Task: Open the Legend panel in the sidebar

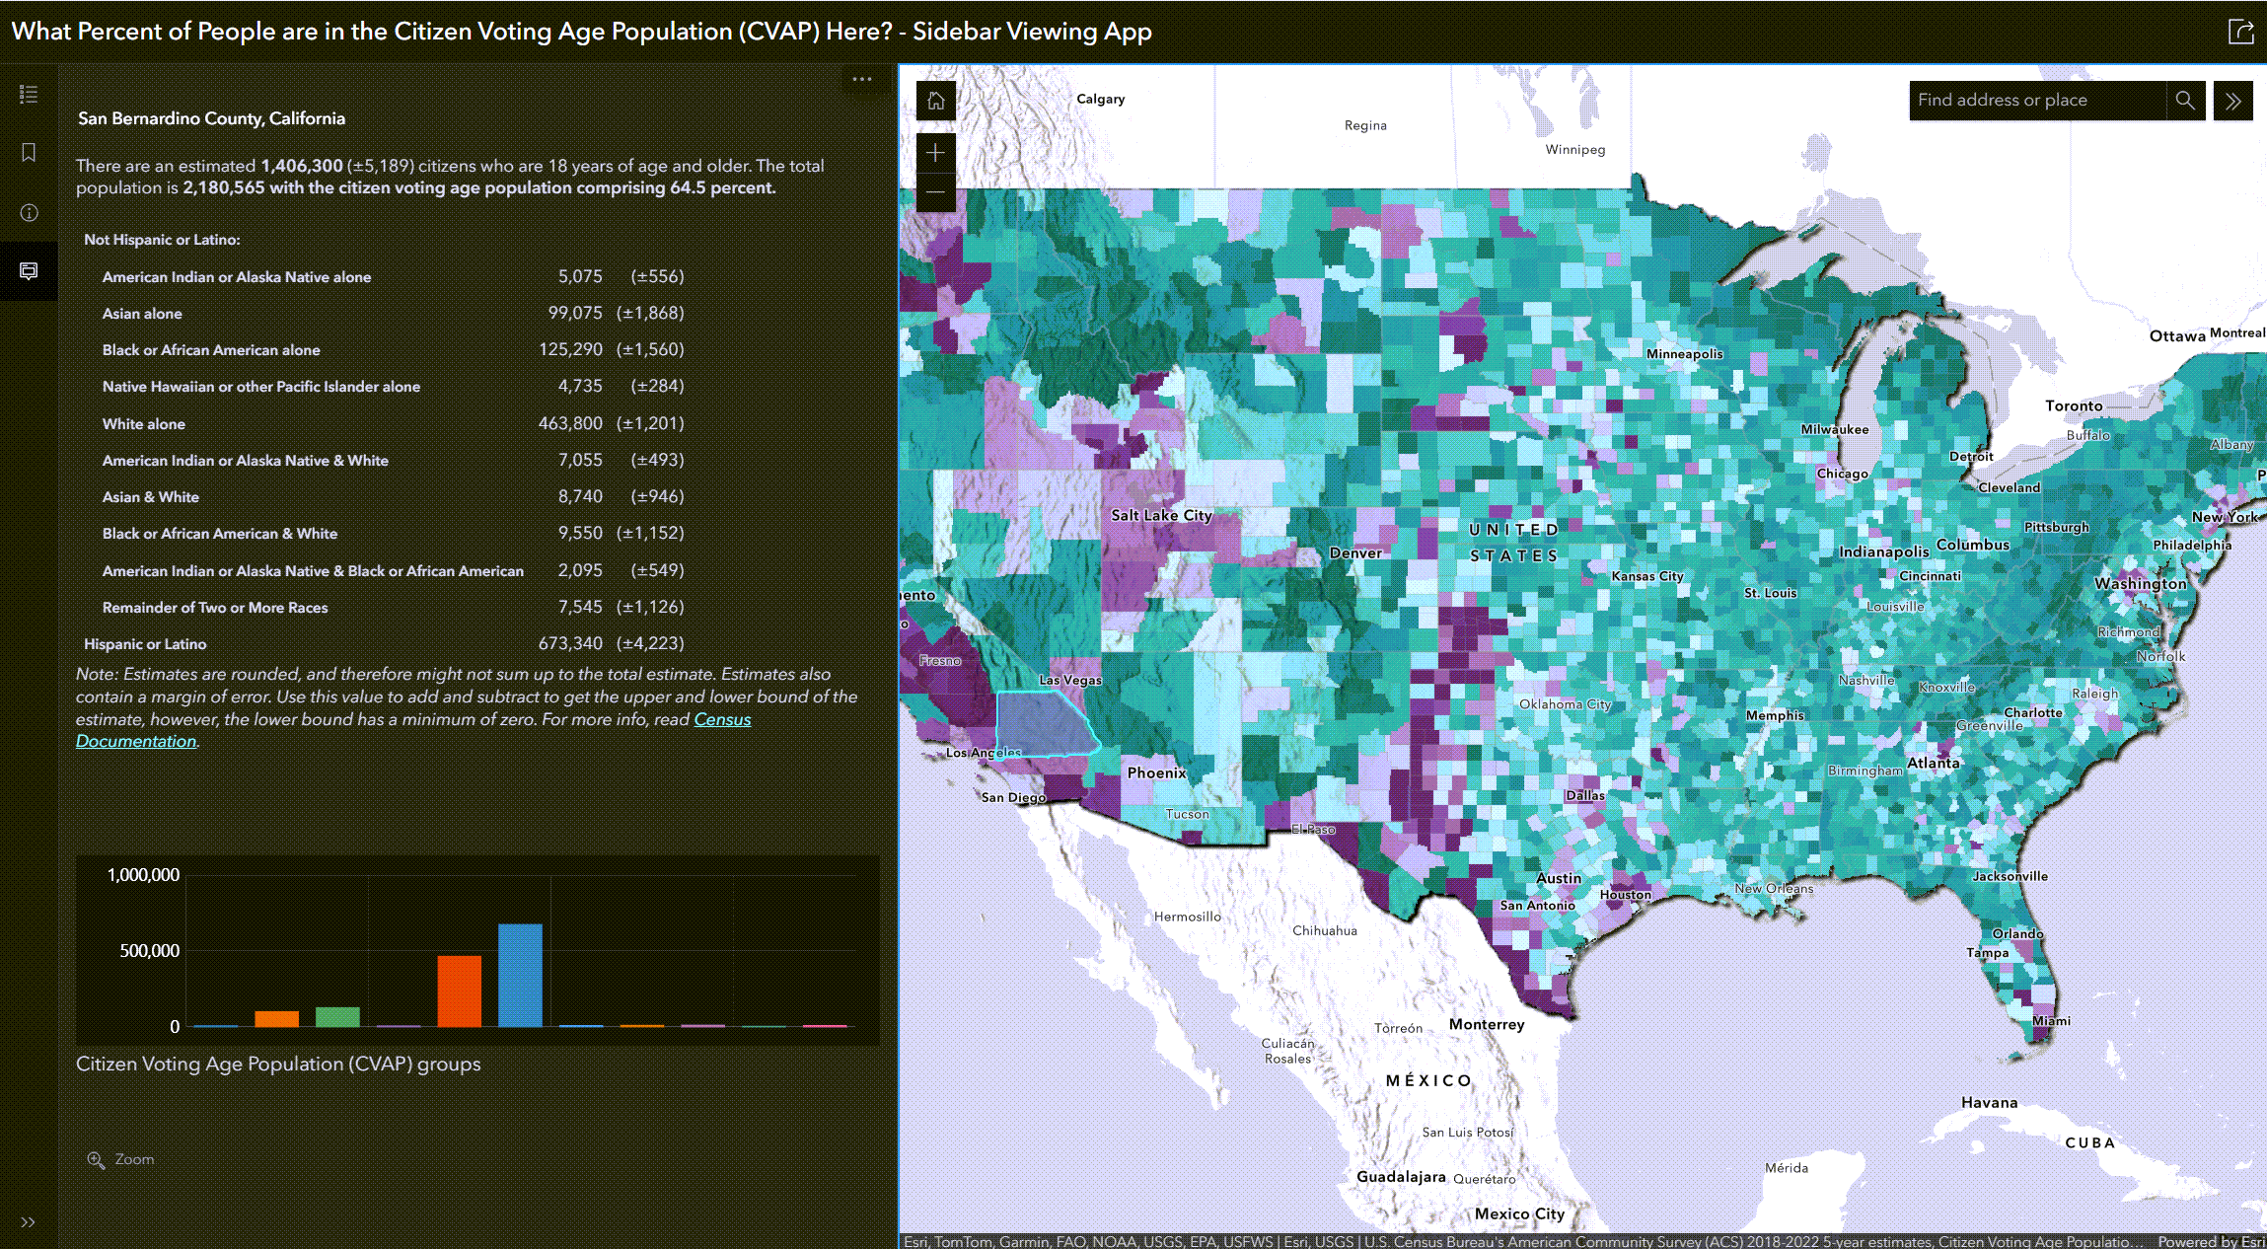Action: click(29, 94)
